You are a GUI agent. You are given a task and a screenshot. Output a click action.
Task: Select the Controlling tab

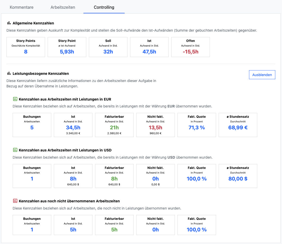pyautogui.click(x=104, y=7)
